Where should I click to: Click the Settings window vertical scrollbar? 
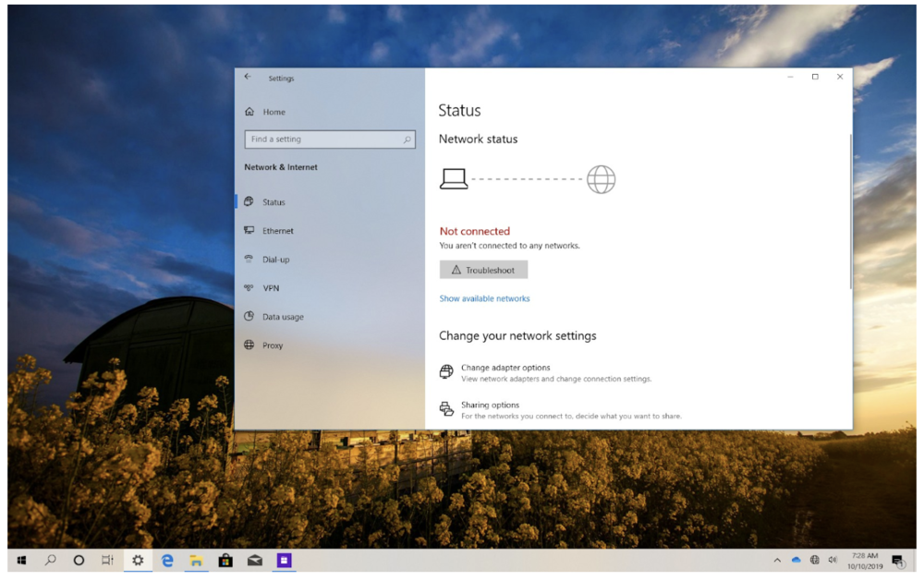click(x=850, y=212)
